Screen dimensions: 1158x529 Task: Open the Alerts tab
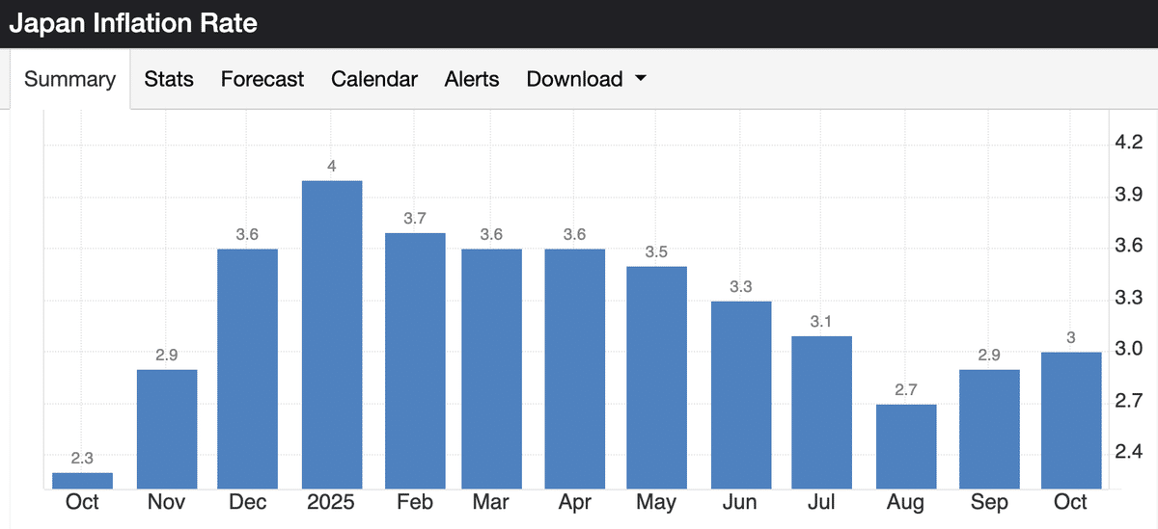(472, 79)
